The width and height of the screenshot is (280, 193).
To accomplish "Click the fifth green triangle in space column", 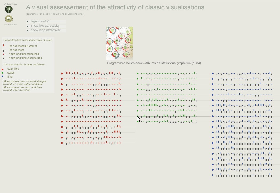I will pos(138,95).
